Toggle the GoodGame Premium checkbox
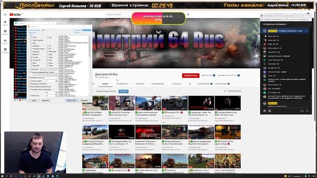This screenshot has height=178, width=317. (31, 48)
